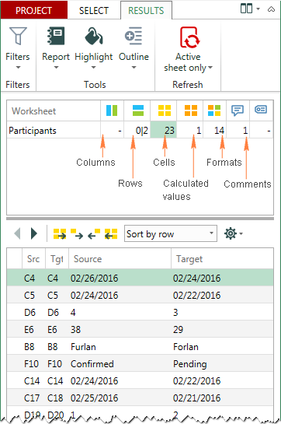
Task: Click the Source column header
Action: coord(120,259)
